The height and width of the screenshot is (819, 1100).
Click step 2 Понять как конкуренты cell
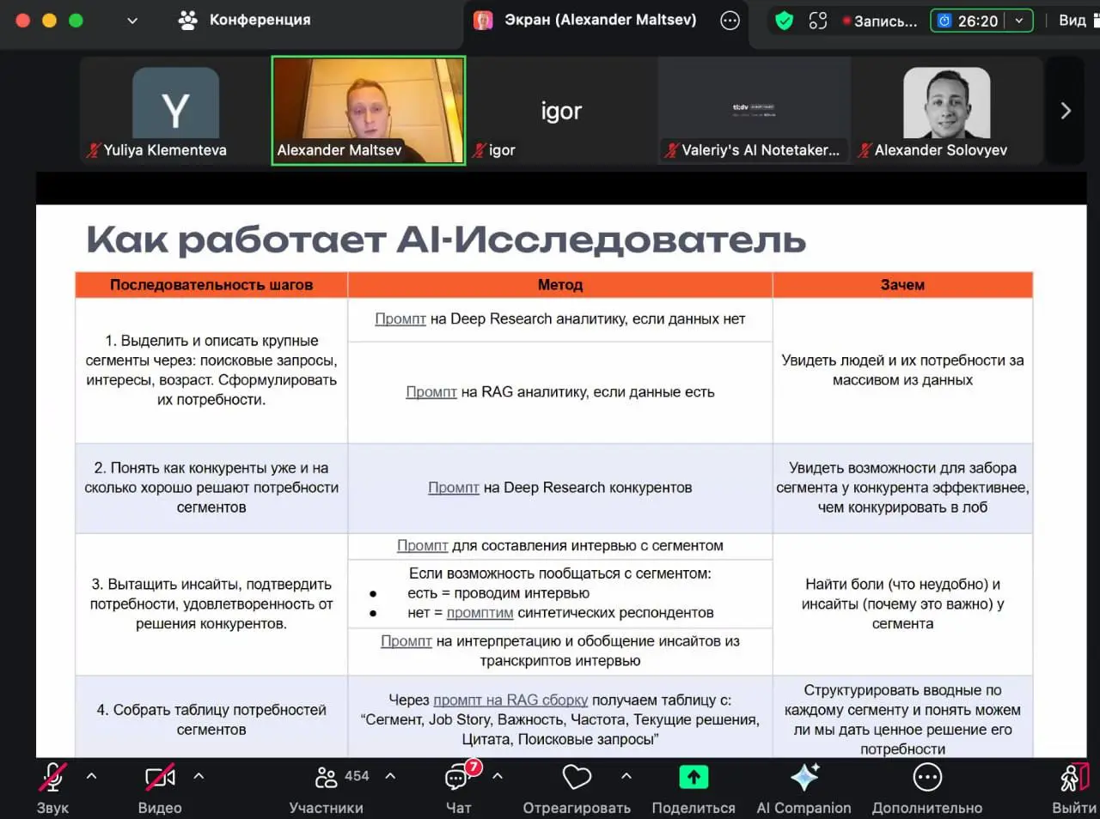pos(211,488)
